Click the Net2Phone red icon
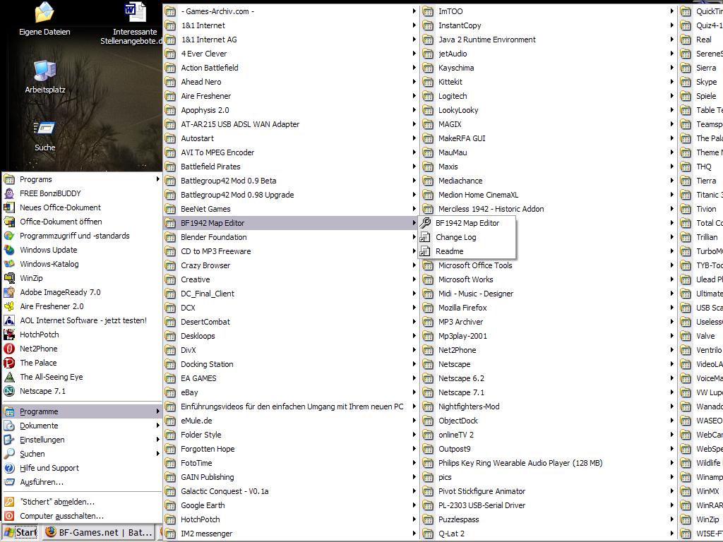 tap(9, 349)
